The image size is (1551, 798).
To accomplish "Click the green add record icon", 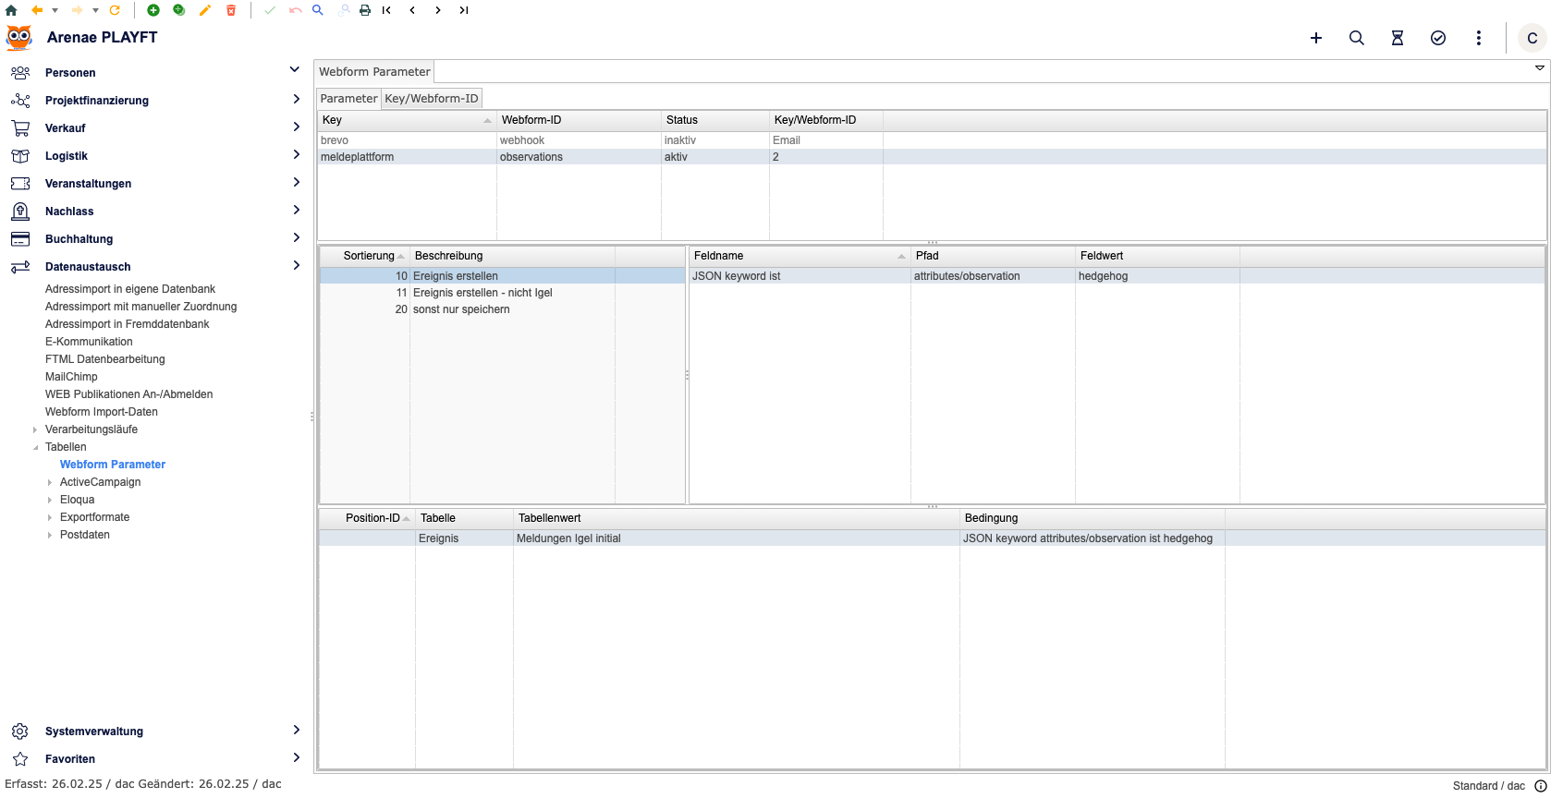I will [153, 10].
